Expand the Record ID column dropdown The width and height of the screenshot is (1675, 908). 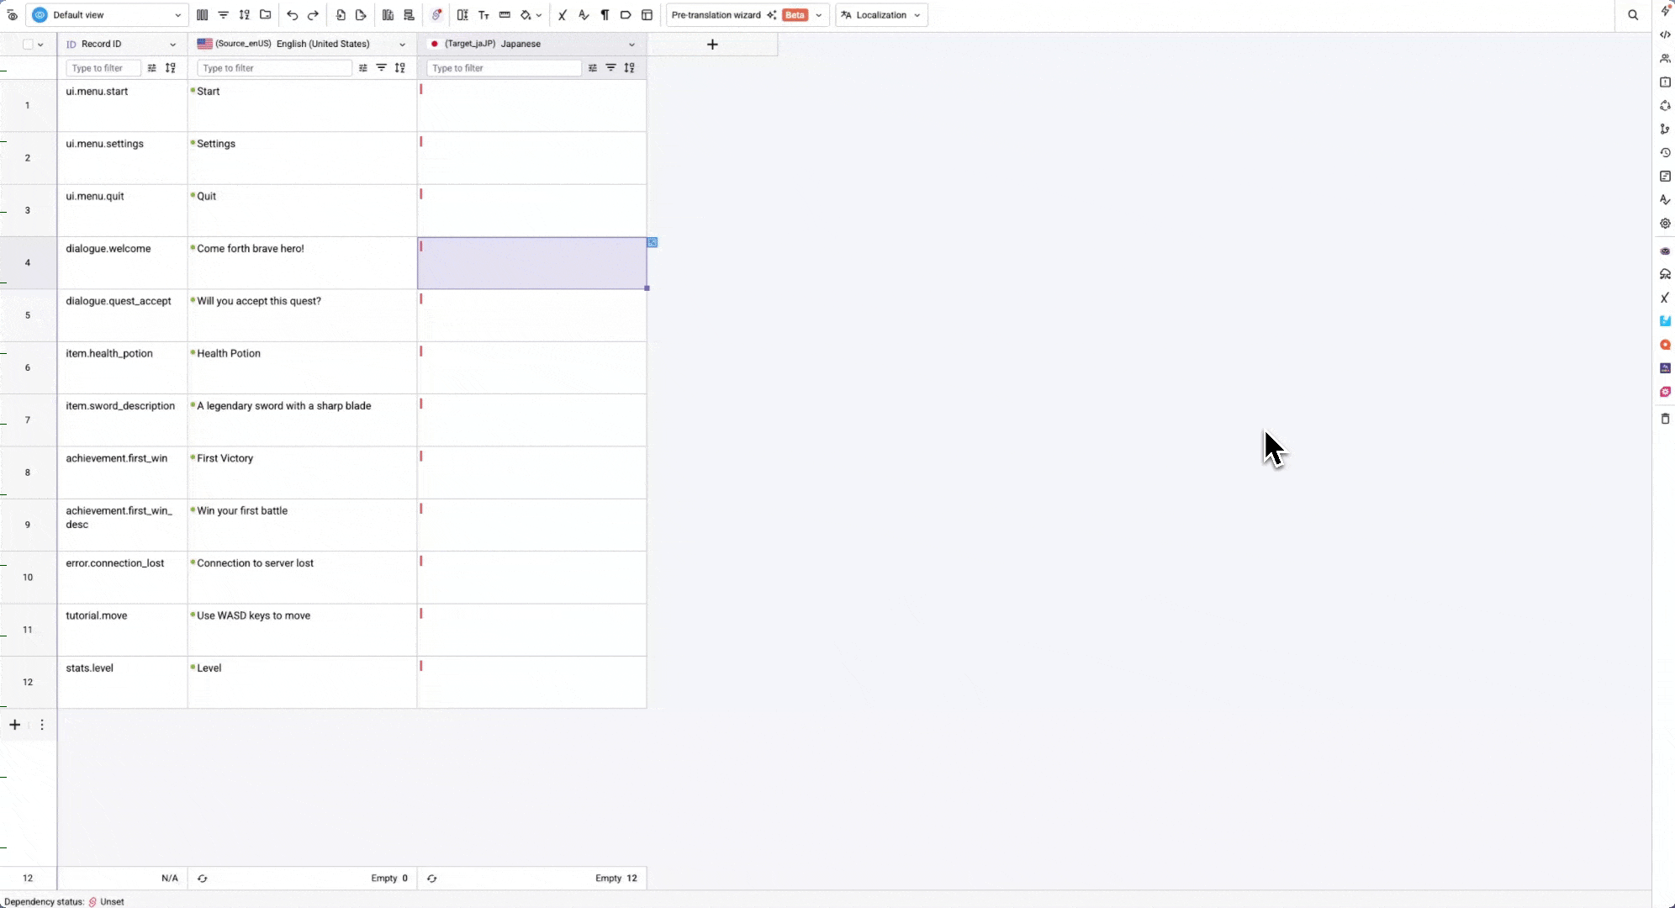[x=172, y=44]
